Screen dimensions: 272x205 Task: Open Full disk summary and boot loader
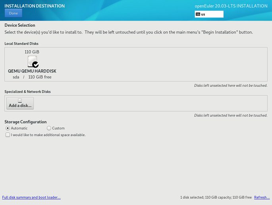click(31, 197)
